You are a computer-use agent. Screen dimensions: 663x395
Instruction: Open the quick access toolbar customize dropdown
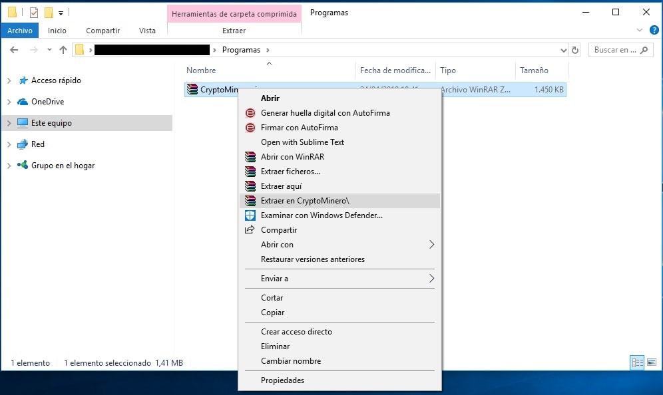click(62, 12)
